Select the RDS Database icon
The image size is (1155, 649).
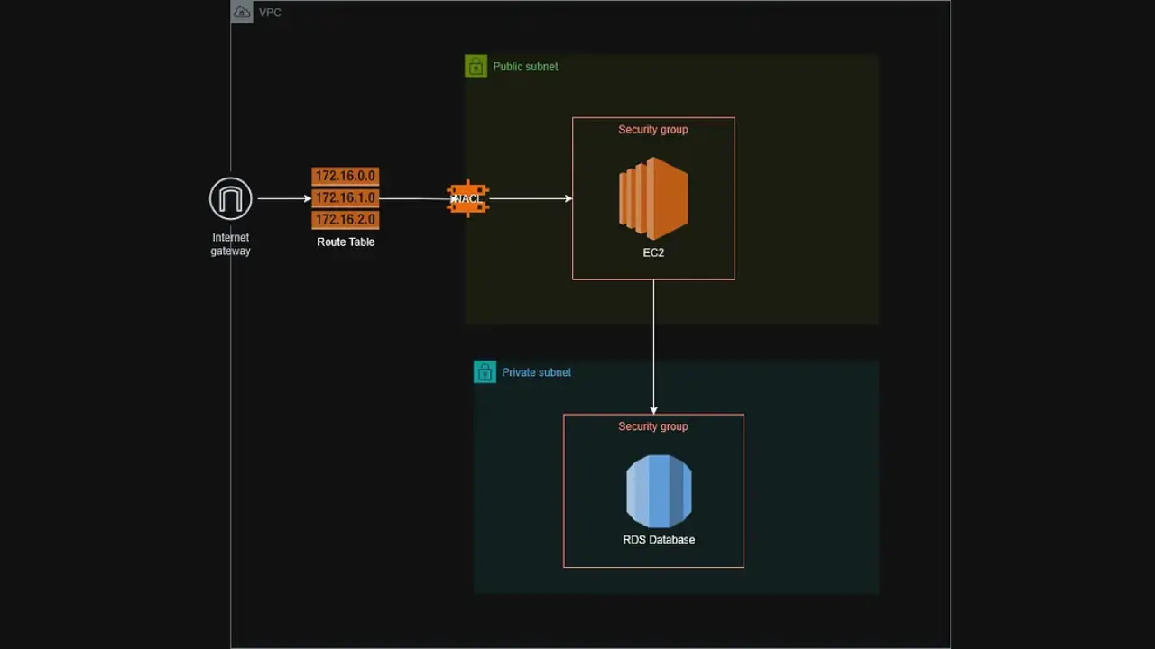pos(659,491)
